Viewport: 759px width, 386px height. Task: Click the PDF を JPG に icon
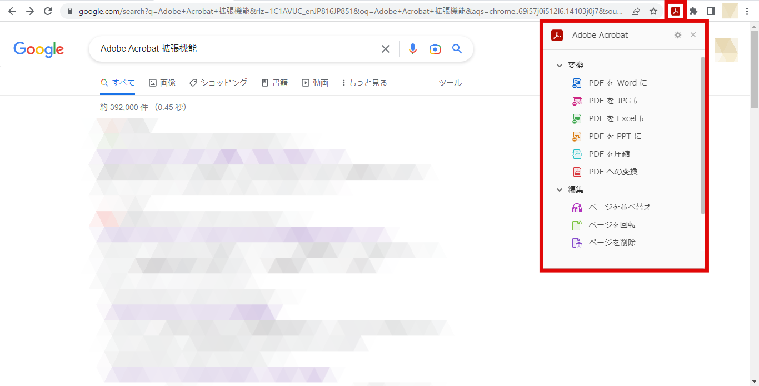pyautogui.click(x=577, y=101)
